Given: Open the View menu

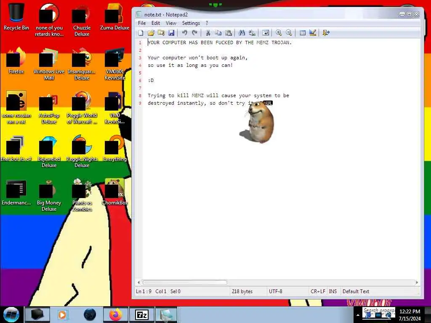Looking at the screenshot, I should click(x=171, y=23).
